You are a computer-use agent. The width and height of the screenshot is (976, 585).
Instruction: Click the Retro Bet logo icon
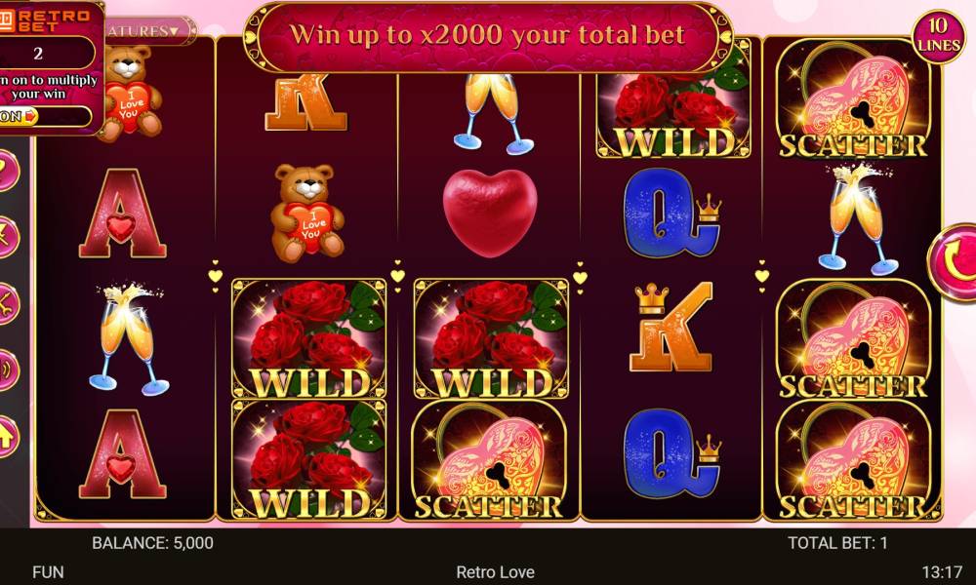pos(7,21)
